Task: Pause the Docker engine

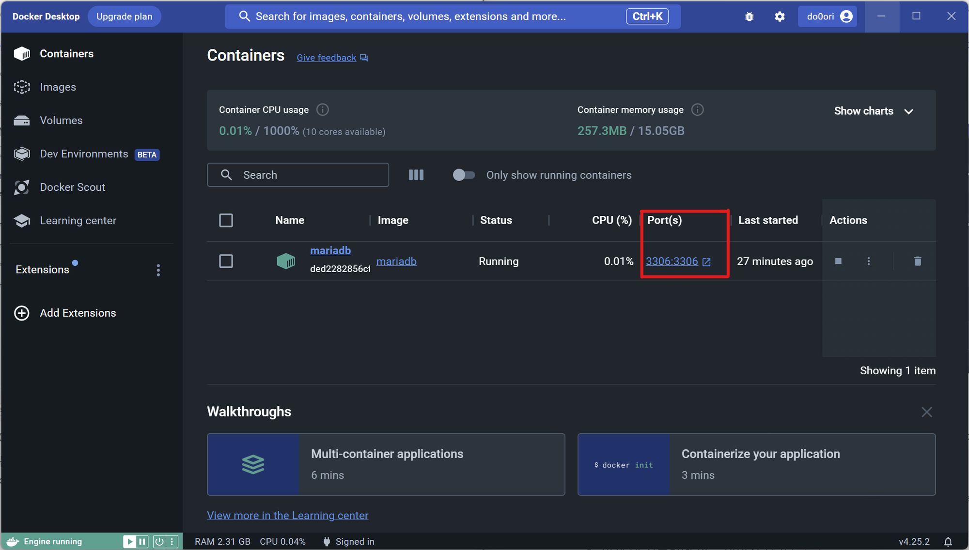Action: click(x=142, y=541)
